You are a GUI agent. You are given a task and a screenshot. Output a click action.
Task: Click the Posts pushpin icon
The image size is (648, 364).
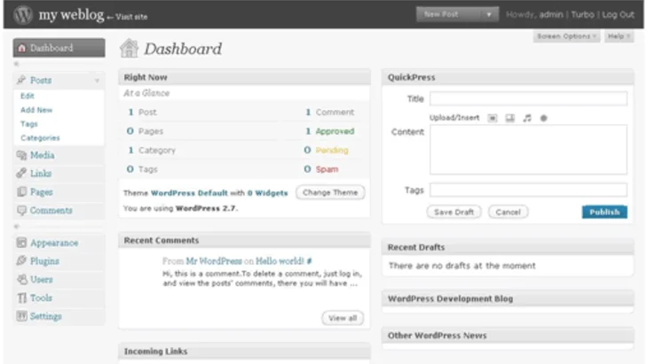pyautogui.click(x=21, y=80)
